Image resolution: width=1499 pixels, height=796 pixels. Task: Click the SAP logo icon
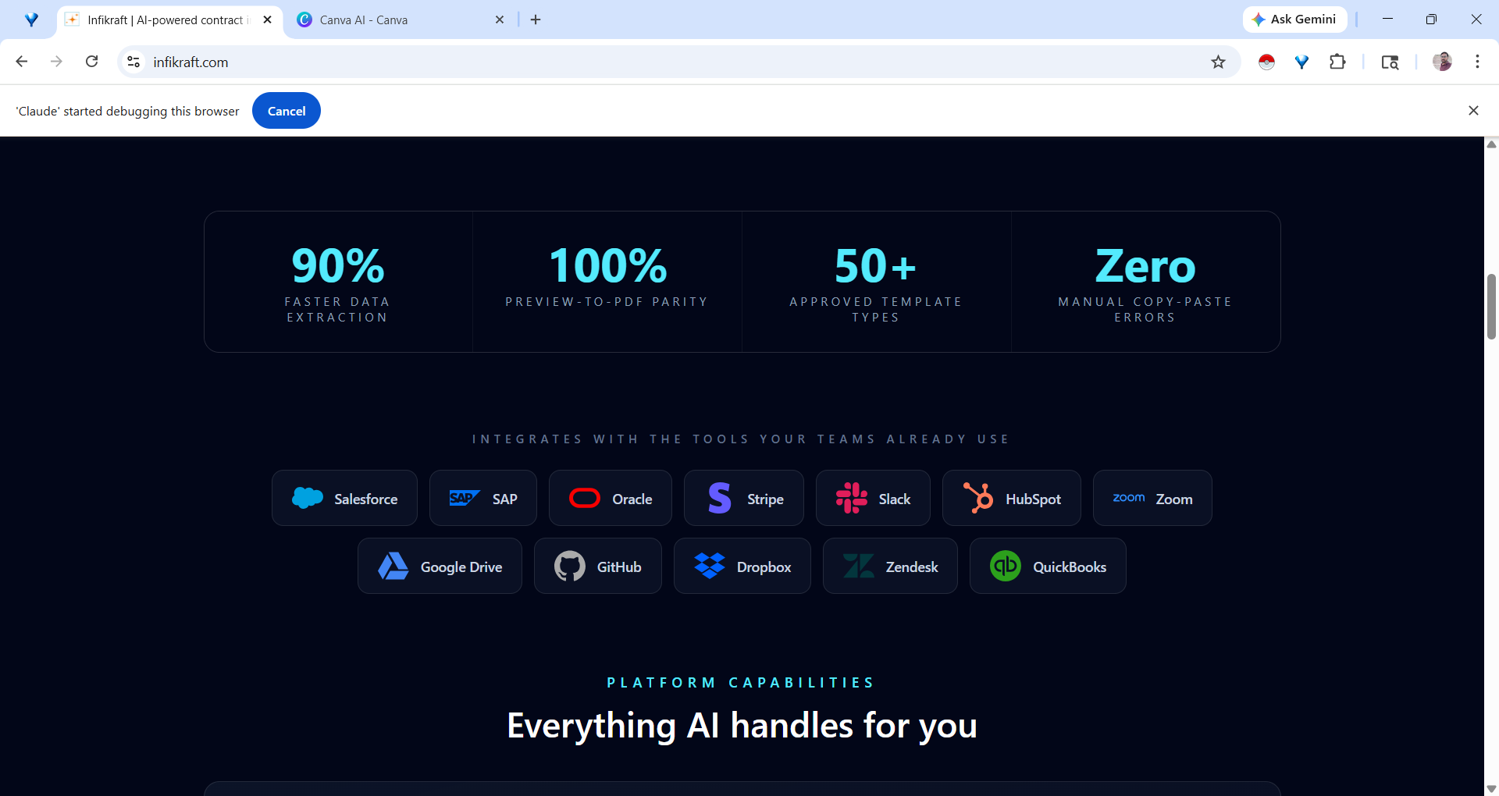point(465,498)
